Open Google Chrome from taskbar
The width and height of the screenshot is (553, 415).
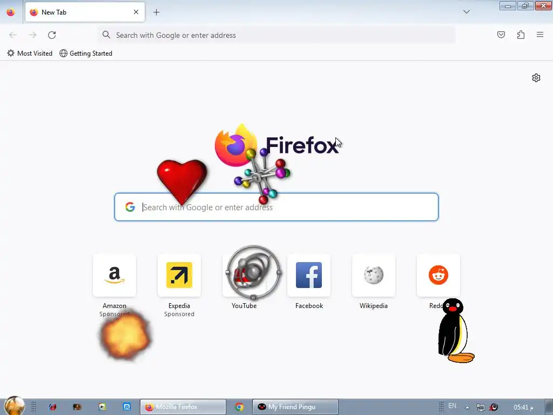[x=239, y=407]
